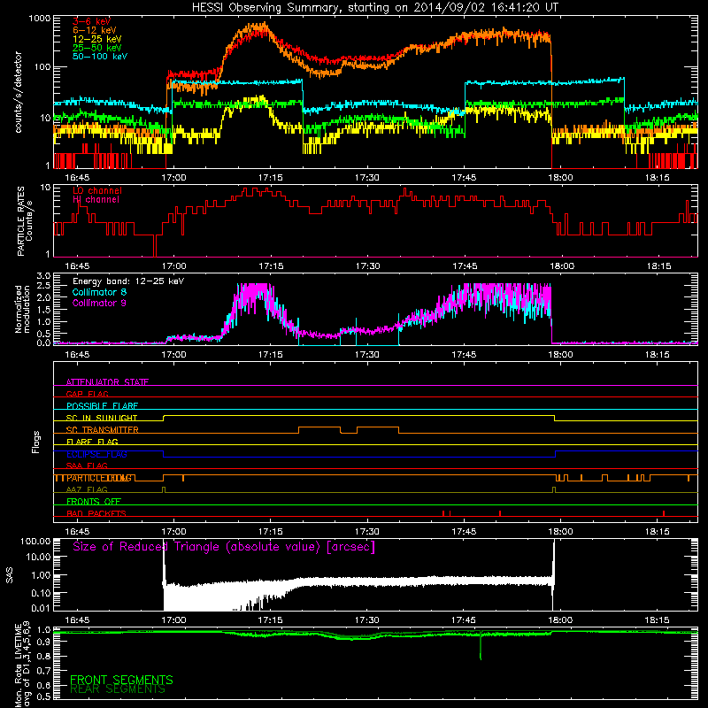
Task: Click the '0.8' tick on livetime axis
Action: coord(43,656)
